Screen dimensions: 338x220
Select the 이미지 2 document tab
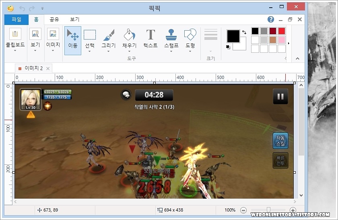(33, 68)
